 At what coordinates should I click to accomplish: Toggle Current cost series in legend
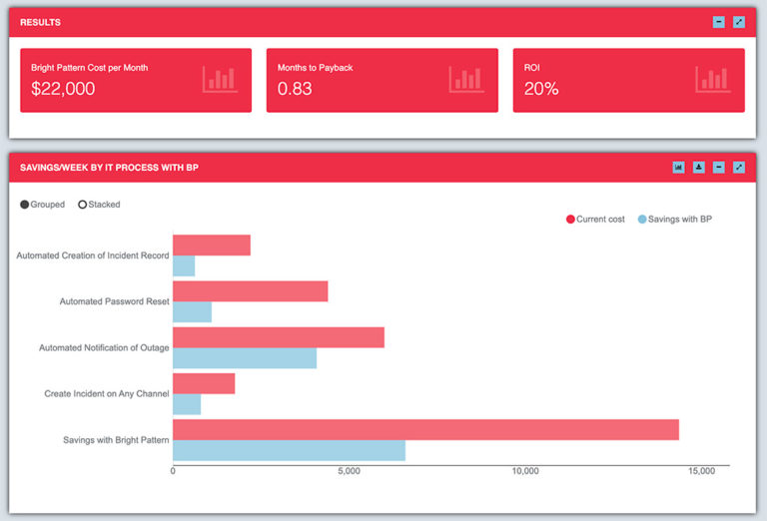595,219
